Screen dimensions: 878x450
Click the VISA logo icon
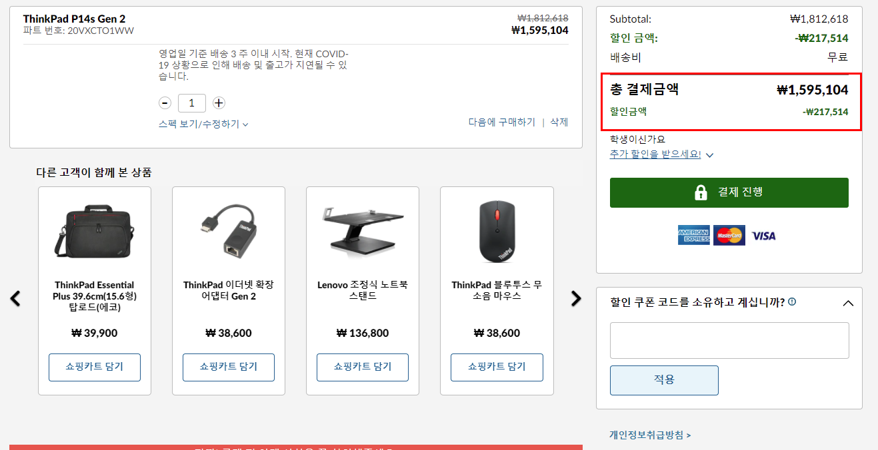point(764,236)
